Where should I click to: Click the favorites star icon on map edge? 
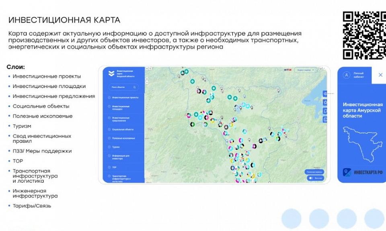325,102
